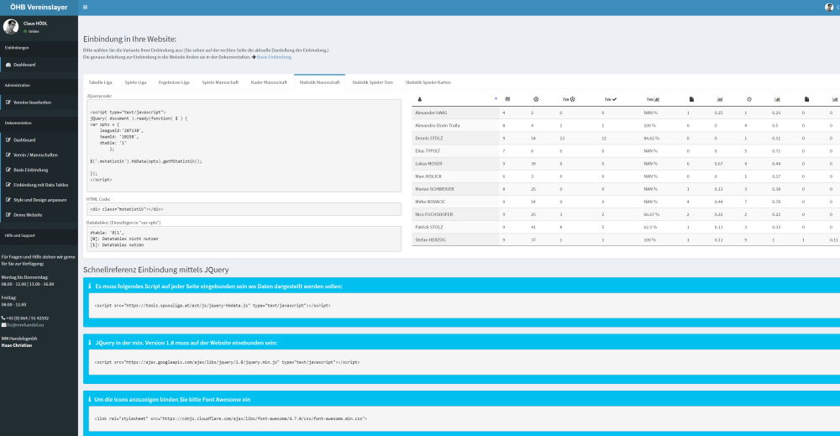
Task: Select the Alexander HAAS row name
Action: (431, 113)
